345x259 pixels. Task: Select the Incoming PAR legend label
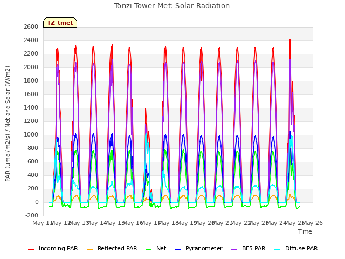pyautogui.click(x=58, y=248)
